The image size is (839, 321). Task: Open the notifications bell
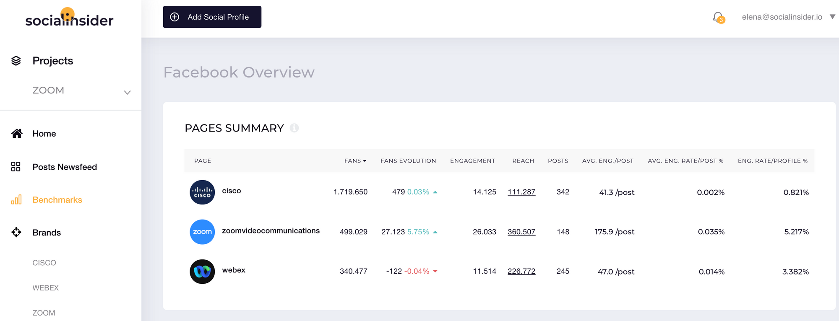[x=718, y=17]
